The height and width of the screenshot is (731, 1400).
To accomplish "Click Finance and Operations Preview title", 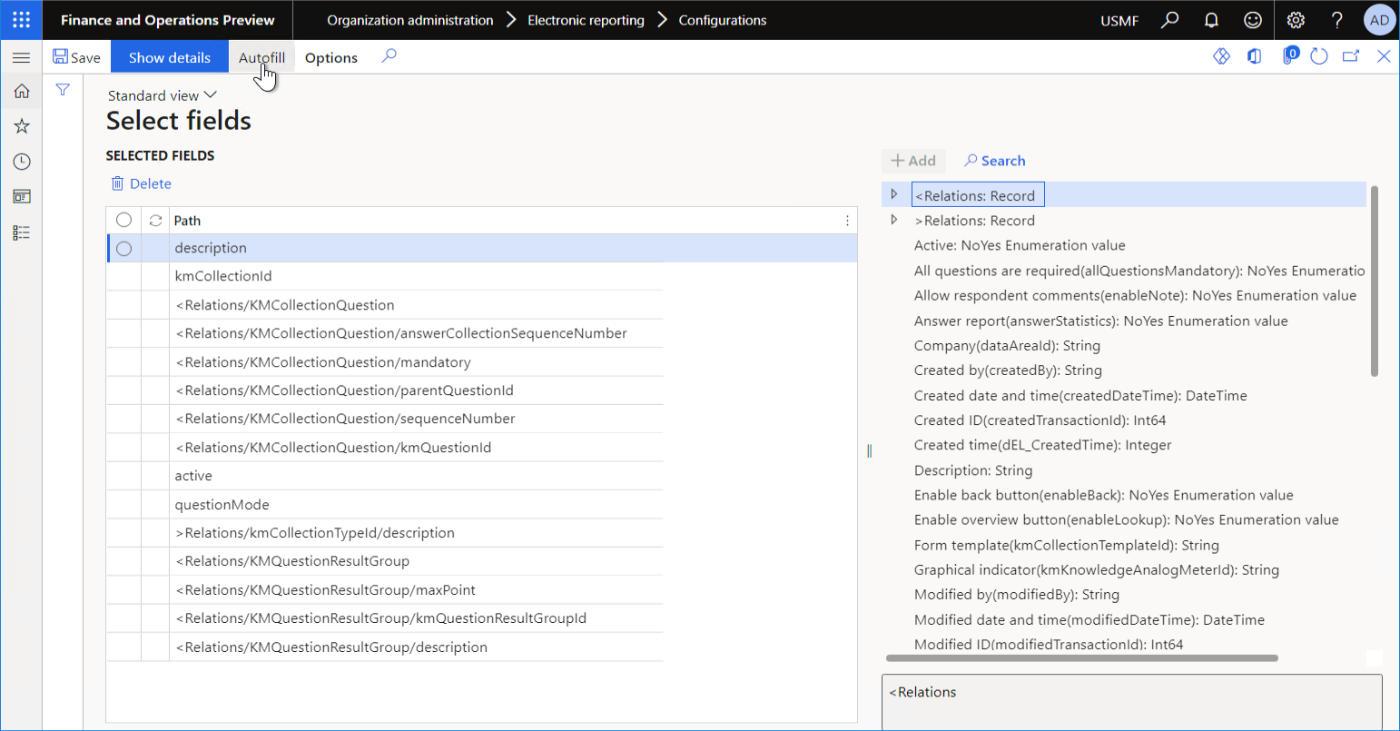I will pos(167,20).
